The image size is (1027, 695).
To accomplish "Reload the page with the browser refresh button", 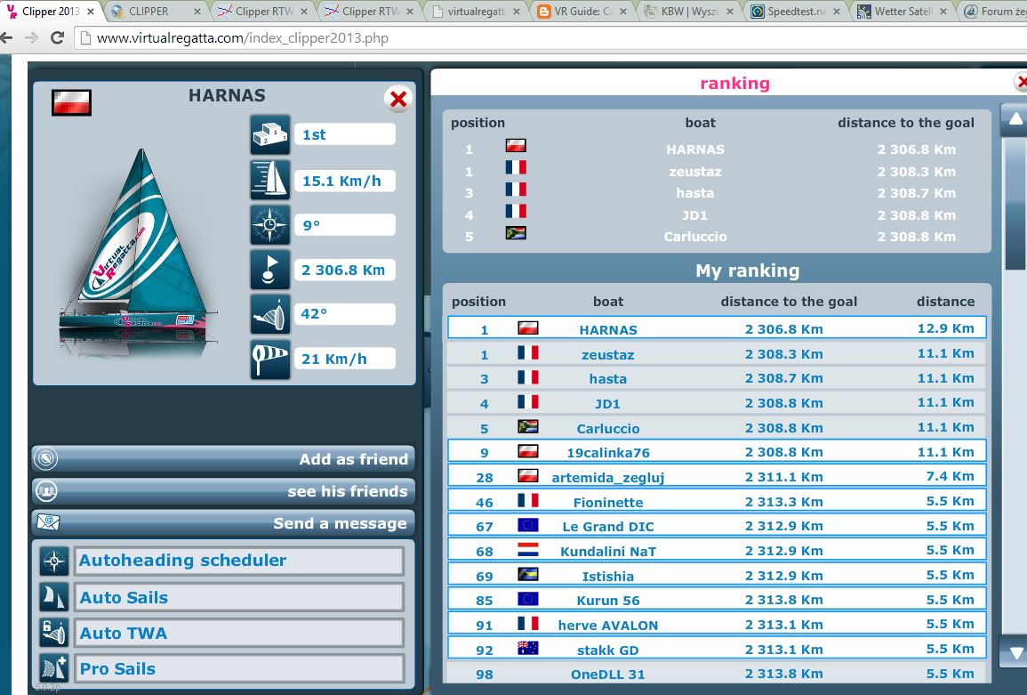I will (x=58, y=38).
